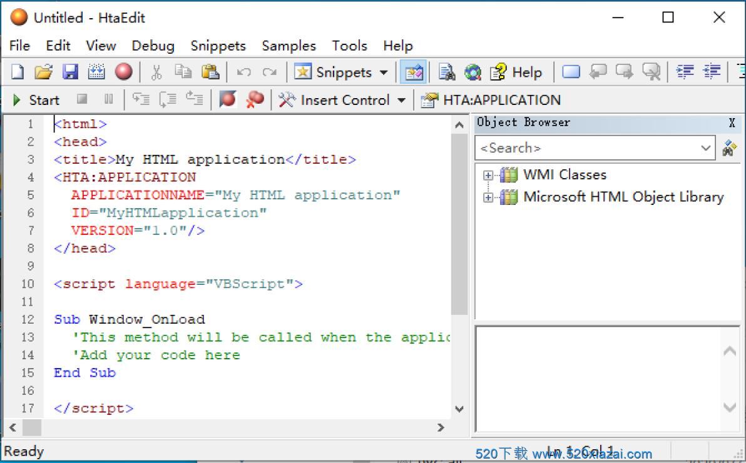The width and height of the screenshot is (746, 463).
Task: Click editor vertical scrollbar up arrow
Action: pos(459,125)
